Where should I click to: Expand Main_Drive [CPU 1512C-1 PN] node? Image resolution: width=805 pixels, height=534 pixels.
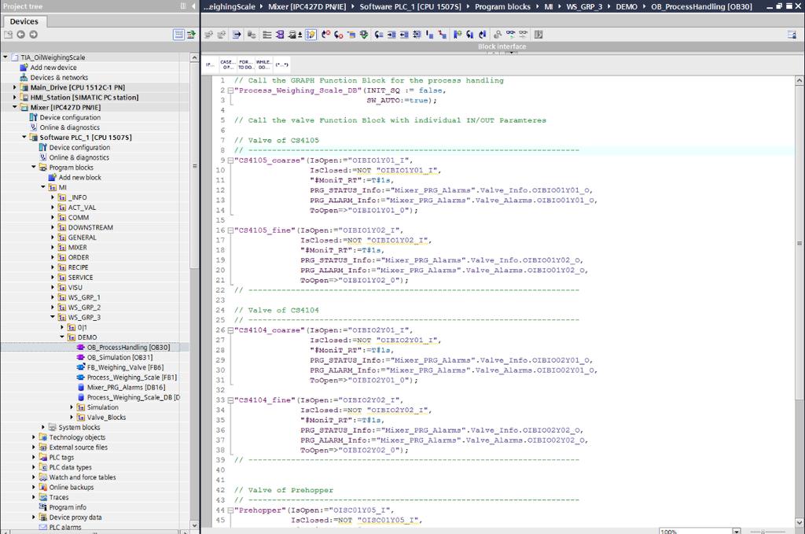15,87
